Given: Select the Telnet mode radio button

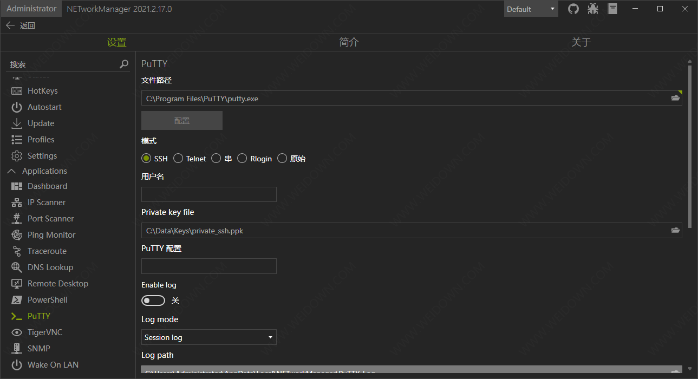Looking at the screenshot, I should point(178,159).
